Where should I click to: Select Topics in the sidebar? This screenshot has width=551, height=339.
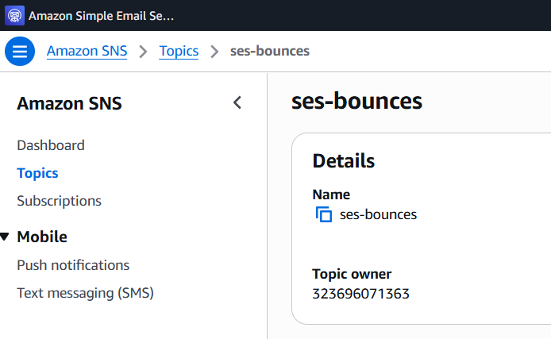tap(37, 173)
